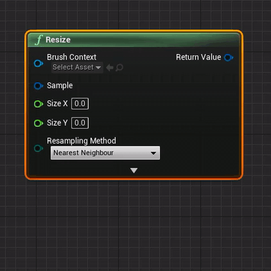Click the Brush Context label
This screenshot has height=271, width=271.
(x=71, y=57)
